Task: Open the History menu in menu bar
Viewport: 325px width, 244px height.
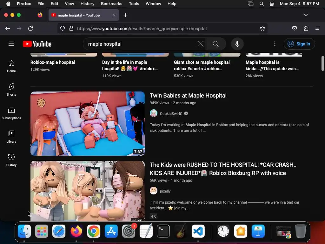Action: pos(87,3)
